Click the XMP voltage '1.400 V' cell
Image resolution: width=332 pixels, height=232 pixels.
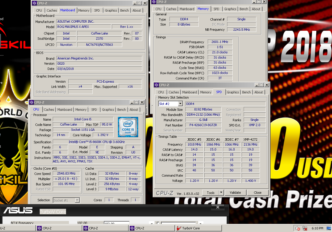[251, 180]
